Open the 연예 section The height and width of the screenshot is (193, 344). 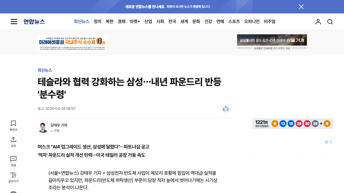coord(220,22)
